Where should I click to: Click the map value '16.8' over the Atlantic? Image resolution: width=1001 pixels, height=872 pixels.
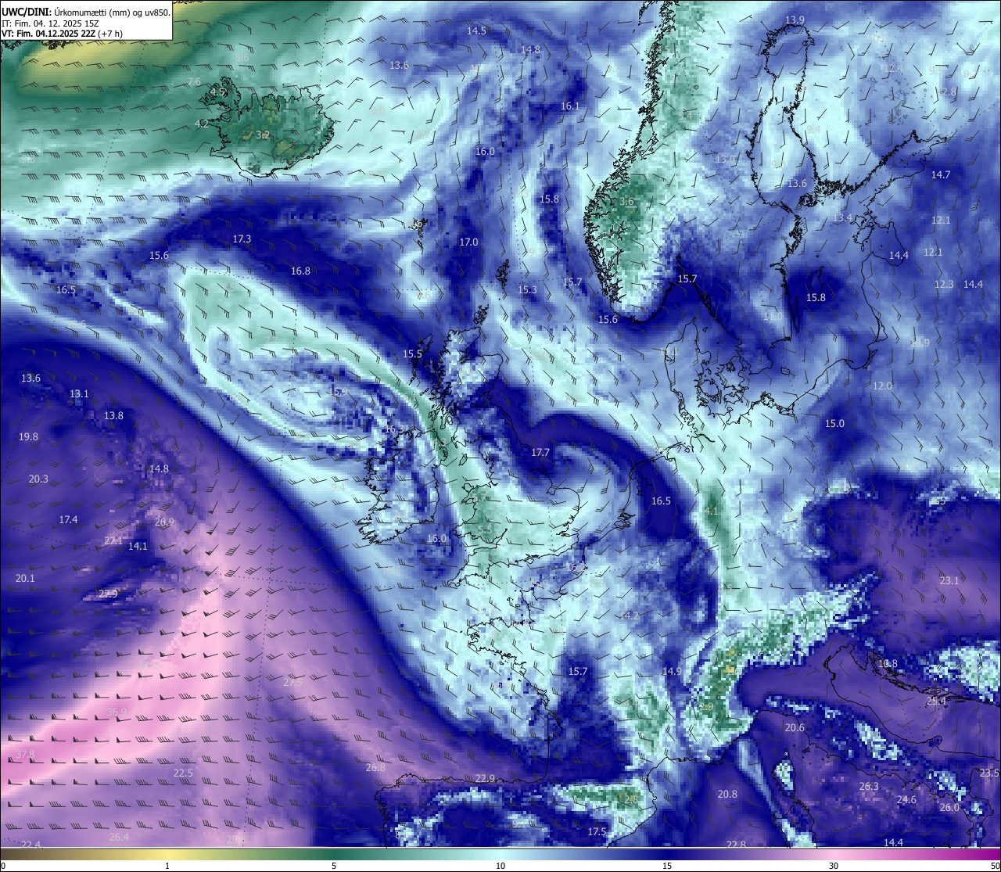pyautogui.click(x=300, y=271)
